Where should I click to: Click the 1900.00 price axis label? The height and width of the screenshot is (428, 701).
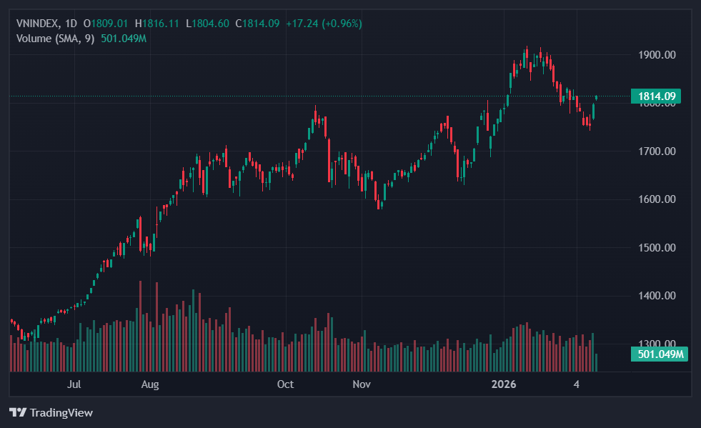(x=657, y=55)
